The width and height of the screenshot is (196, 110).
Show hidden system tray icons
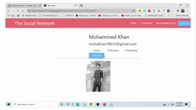tap(168, 105)
